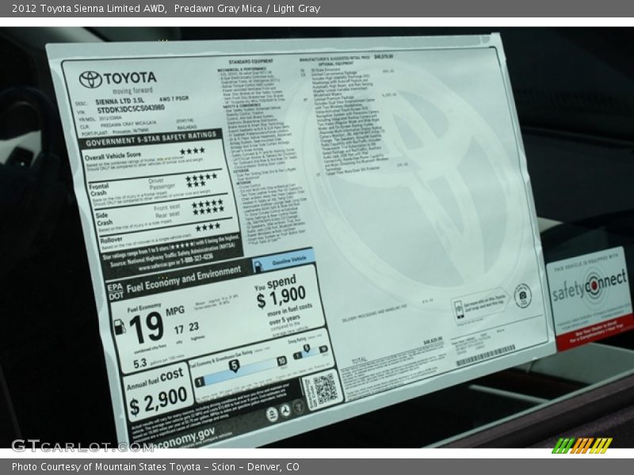Image resolution: width=634 pixels, height=475 pixels.
Task: Click the 'Rollover' label
Action: [x=111, y=240]
